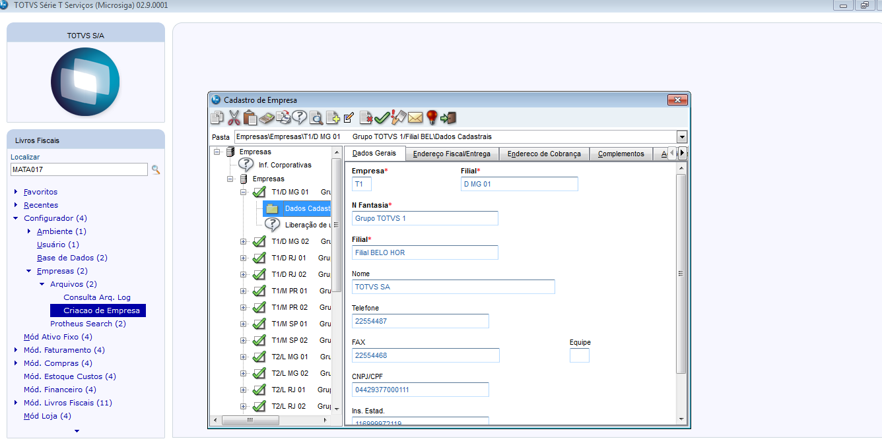The height and width of the screenshot is (443, 882).
Task: Expand the T1/D RJ 01 tree node
Action: pyautogui.click(x=243, y=258)
